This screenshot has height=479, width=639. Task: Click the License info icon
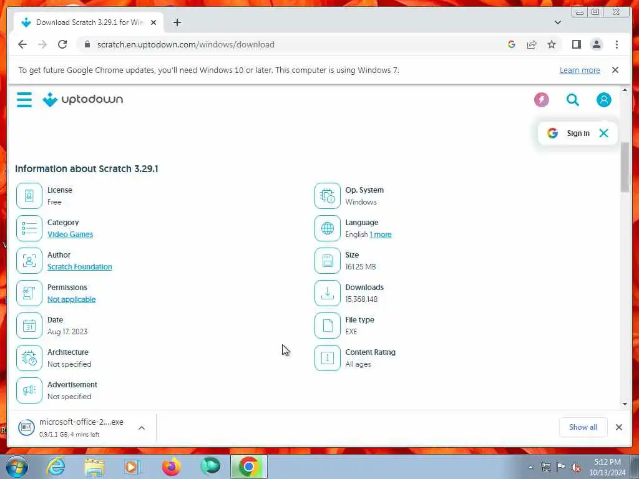[x=29, y=196]
